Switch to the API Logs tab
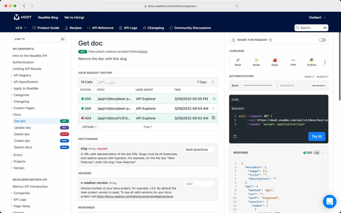Image resolution: width=341 pixels, height=213 pixels. (x=128, y=28)
